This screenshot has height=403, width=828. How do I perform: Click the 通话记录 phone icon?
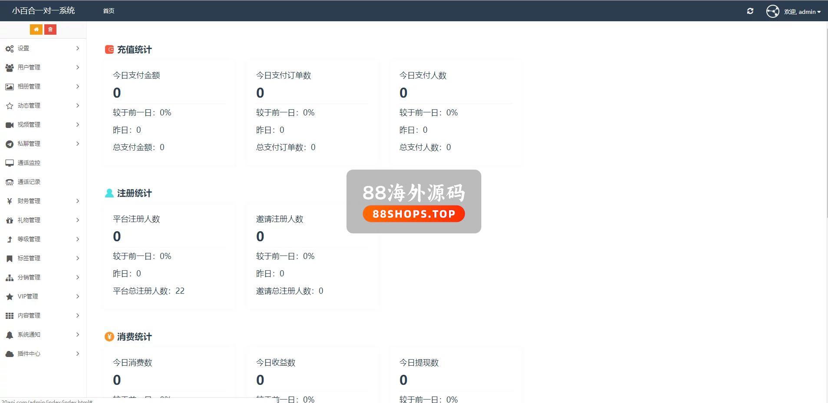[x=10, y=182]
